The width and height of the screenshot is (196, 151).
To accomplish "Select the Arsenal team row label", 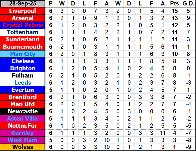I will point(23,18).
